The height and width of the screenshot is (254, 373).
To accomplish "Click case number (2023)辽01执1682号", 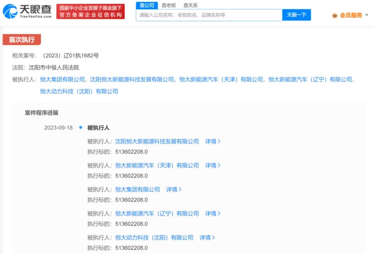I will point(70,56).
